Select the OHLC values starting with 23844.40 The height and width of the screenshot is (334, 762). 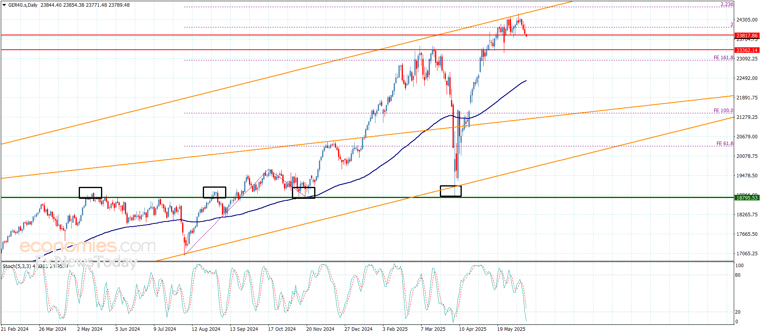pos(85,5)
